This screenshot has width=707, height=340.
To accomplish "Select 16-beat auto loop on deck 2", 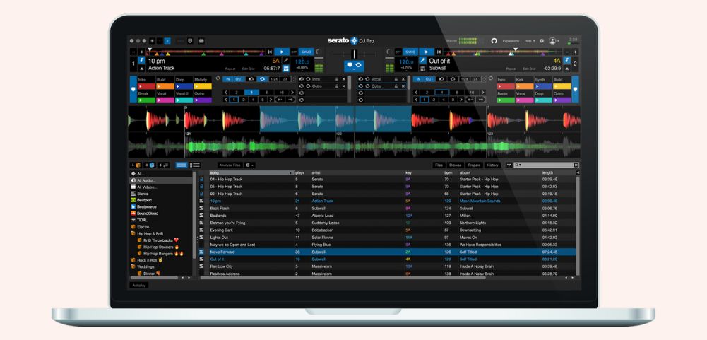I will pos(472,93).
